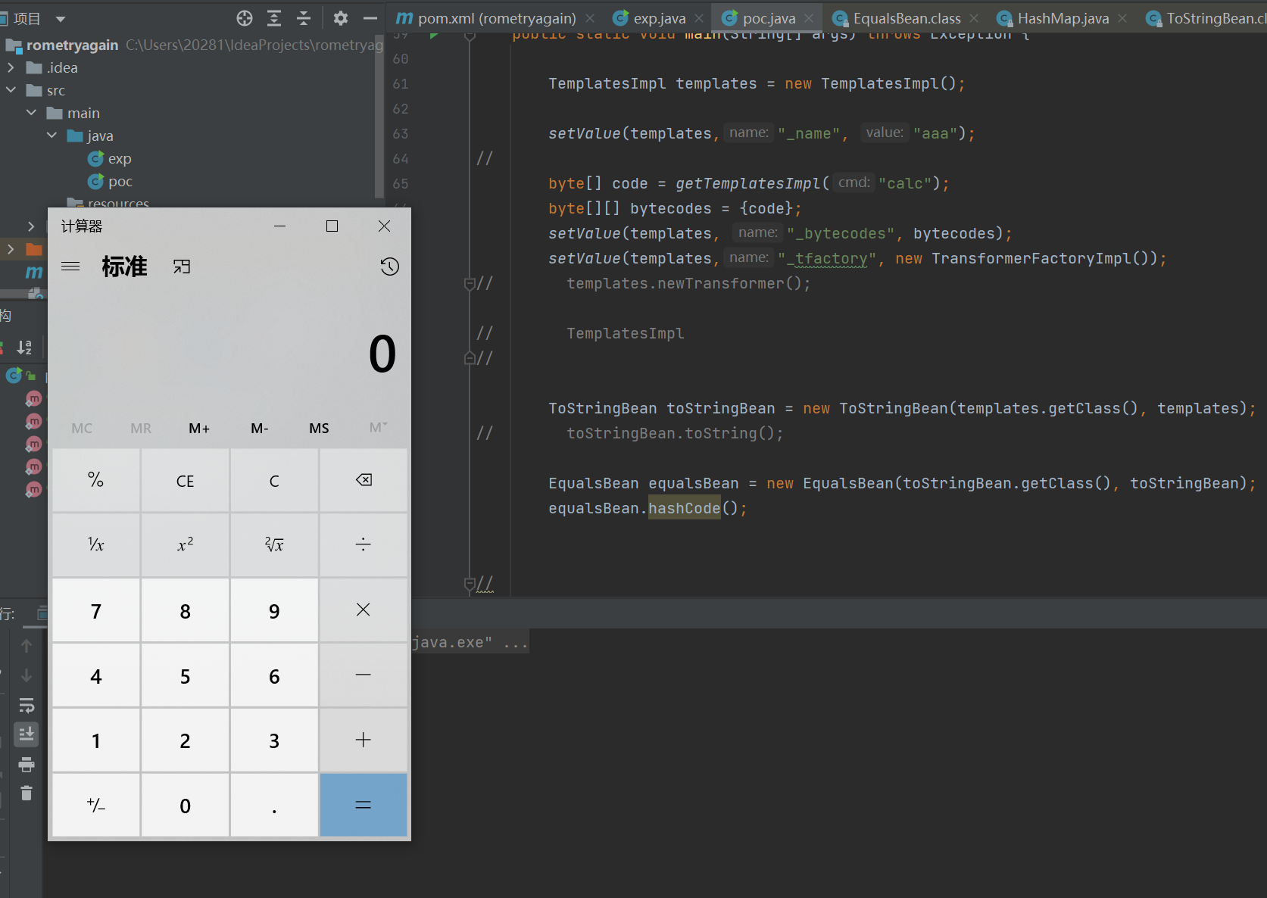Click the Calculator multiply key
Image resolution: width=1267 pixels, height=898 pixels.
coord(364,610)
